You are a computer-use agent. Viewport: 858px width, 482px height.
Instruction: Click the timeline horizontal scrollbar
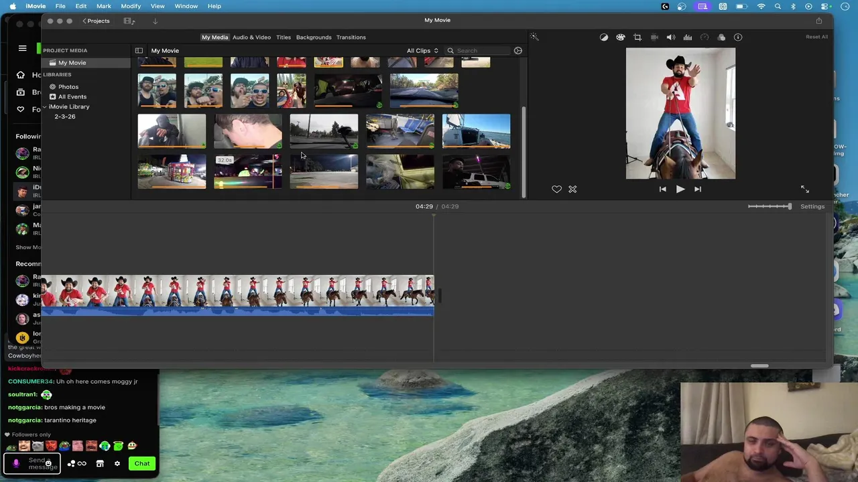[759, 366]
